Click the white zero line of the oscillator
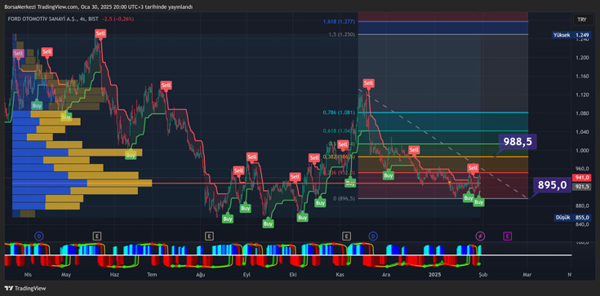The width and height of the screenshot is (600, 296). point(288,255)
